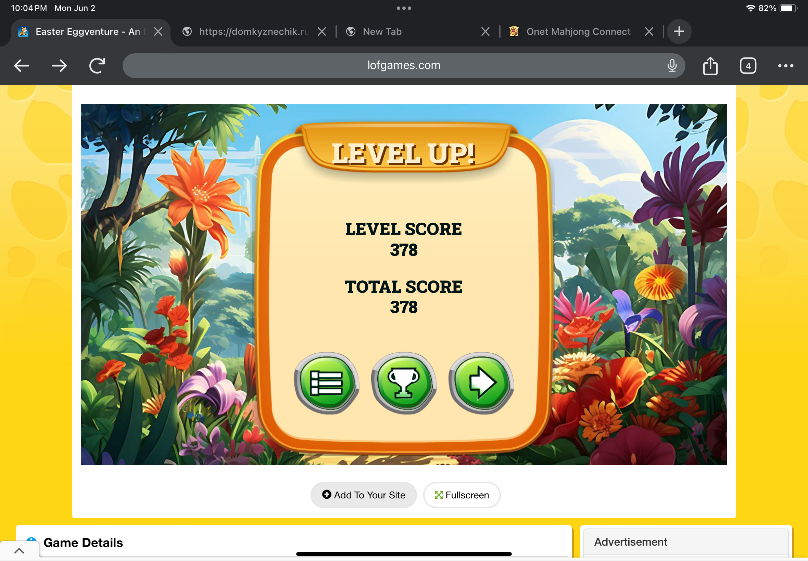Close the domkyznechik.ru tab
This screenshot has height=561, width=808.
coord(321,31)
